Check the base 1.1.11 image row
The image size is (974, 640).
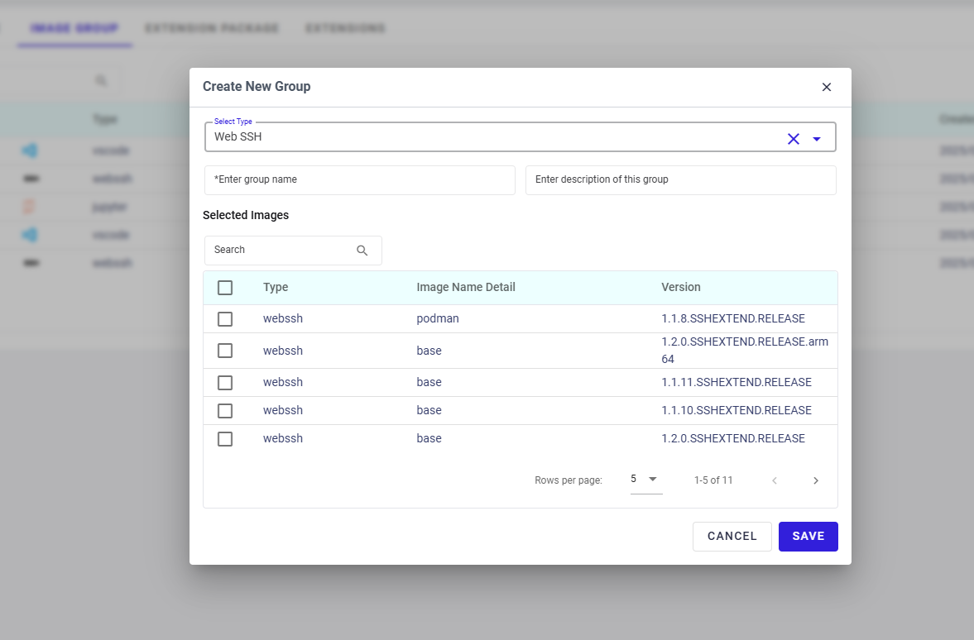225,383
